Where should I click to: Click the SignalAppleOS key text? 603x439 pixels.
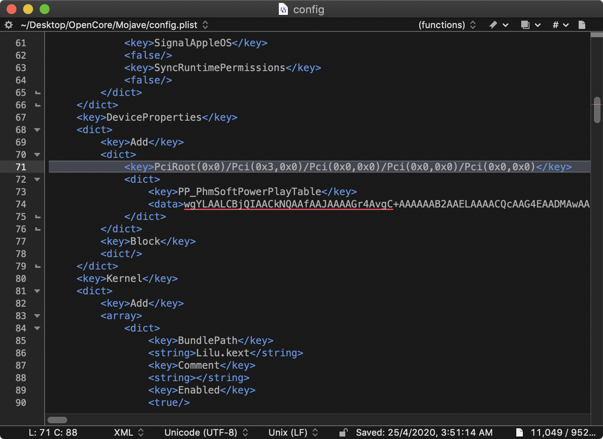193,43
